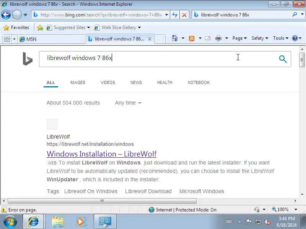Expand the Feeds dropdown arrow
Viewport: 306px width, 229px height.
point(200,38)
